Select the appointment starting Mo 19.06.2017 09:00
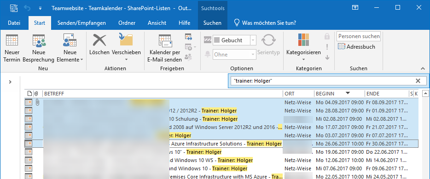 pos(221,151)
